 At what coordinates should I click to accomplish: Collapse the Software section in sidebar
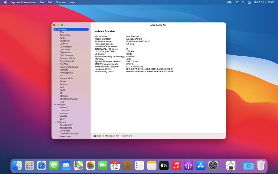(55, 122)
